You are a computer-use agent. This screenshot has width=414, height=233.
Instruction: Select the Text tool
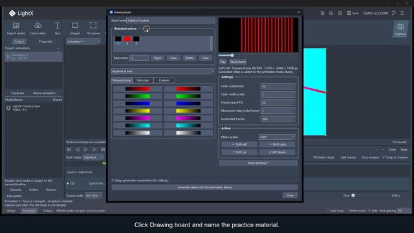click(57, 28)
